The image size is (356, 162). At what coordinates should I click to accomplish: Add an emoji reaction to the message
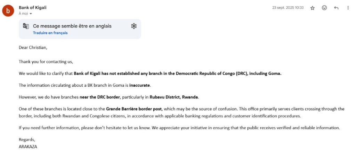(x=324, y=8)
